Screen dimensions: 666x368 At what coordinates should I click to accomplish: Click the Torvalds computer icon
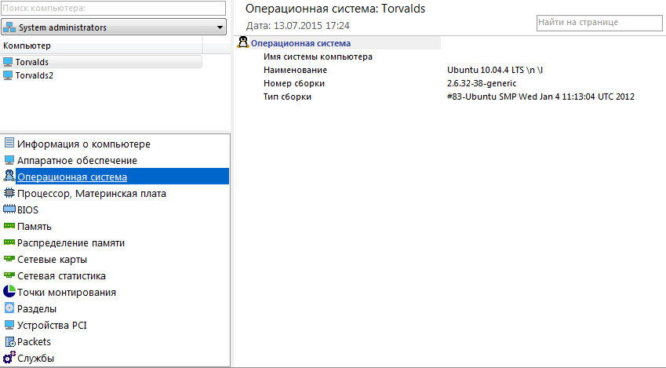pyautogui.click(x=8, y=62)
